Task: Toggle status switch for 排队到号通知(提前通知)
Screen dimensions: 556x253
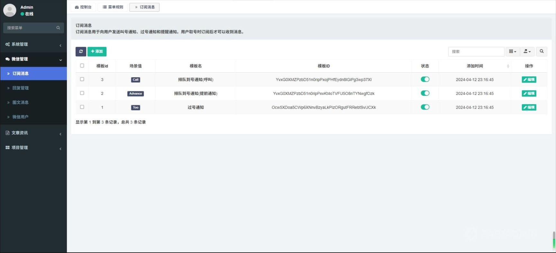Action: pos(425,93)
